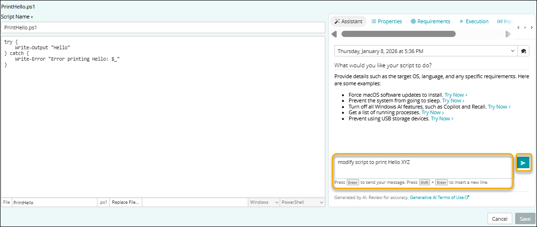The height and width of the screenshot is (227, 537).
Task: Click the Replace File button
Action: click(126, 202)
